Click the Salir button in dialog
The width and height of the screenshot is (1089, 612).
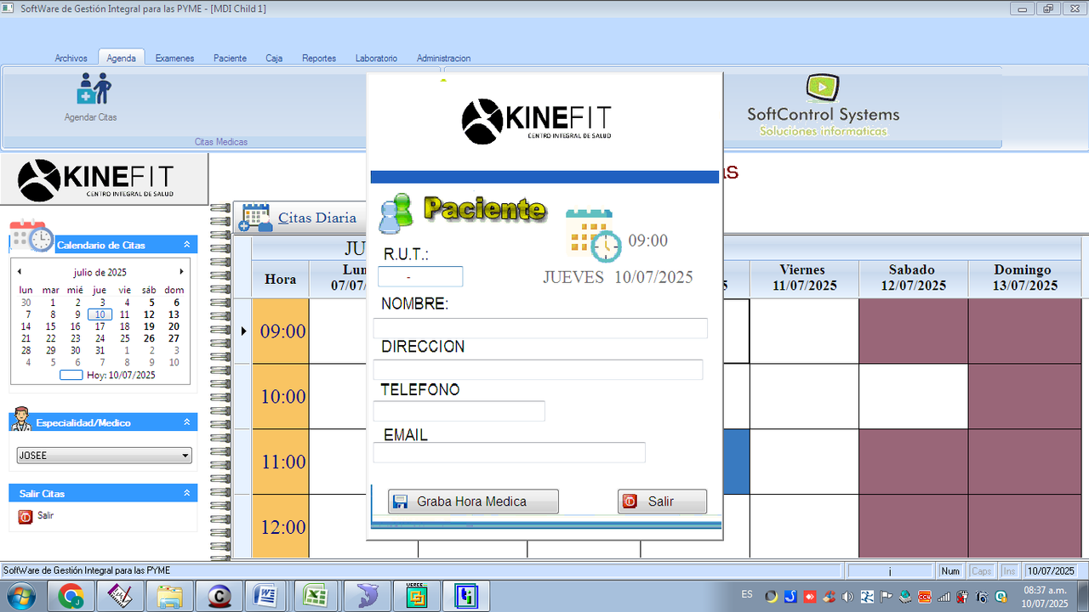(x=662, y=501)
